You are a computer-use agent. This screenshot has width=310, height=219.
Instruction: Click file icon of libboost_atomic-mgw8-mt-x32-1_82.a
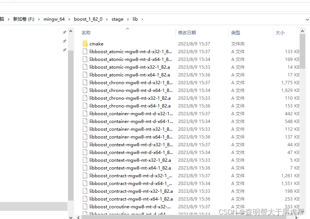click(x=85, y=67)
